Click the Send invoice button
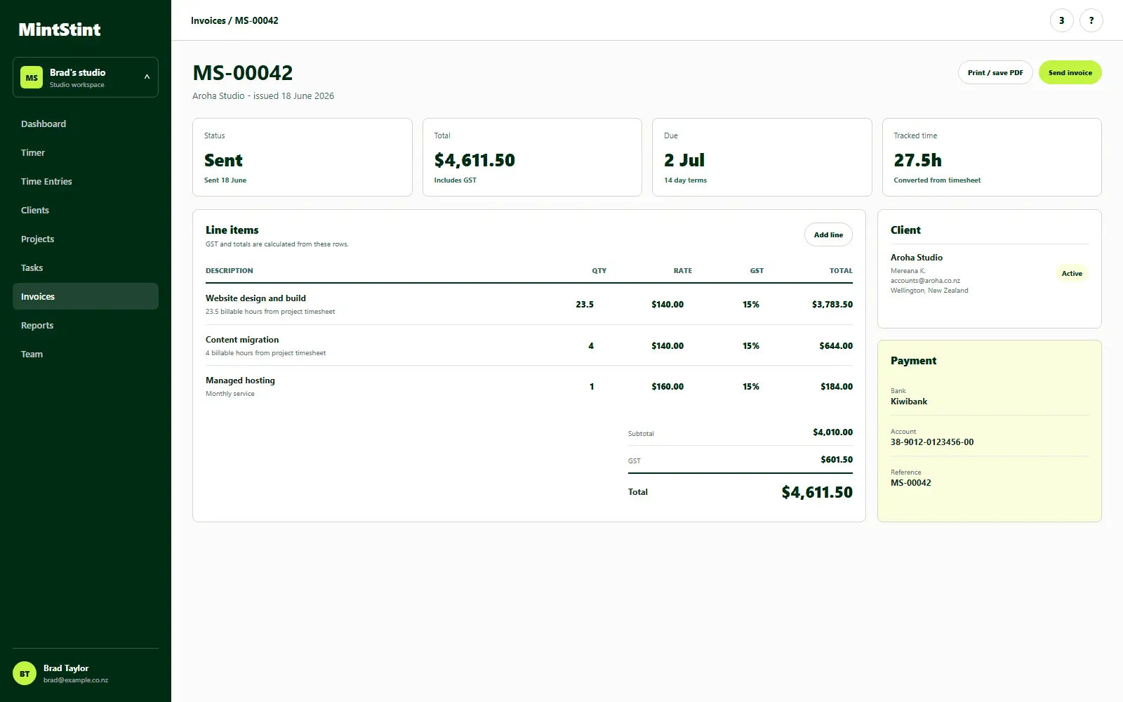Screen dimensions: 1123x702 [x=1070, y=72]
